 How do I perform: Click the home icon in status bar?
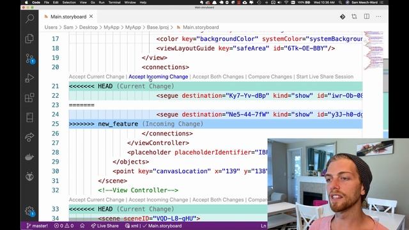(82, 226)
